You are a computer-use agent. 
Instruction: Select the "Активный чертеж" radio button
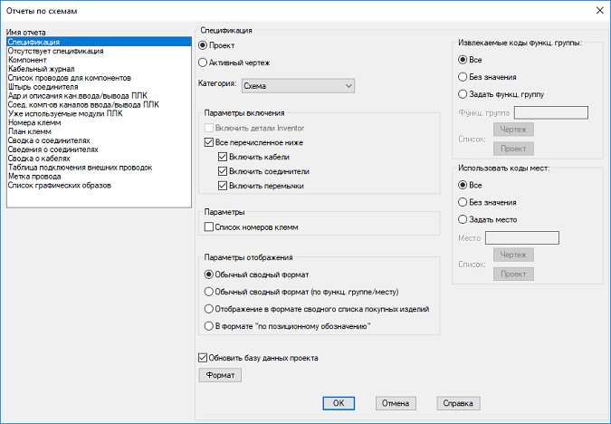point(203,63)
